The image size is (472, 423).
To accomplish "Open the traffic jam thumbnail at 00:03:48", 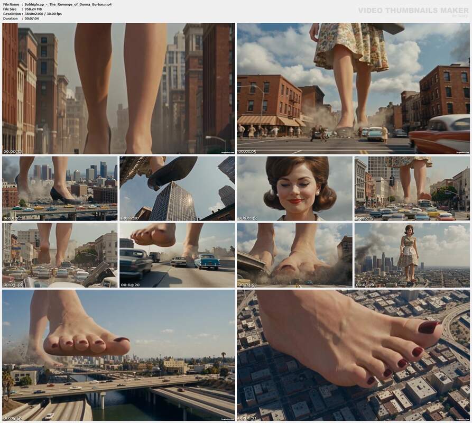I will tap(60, 255).
